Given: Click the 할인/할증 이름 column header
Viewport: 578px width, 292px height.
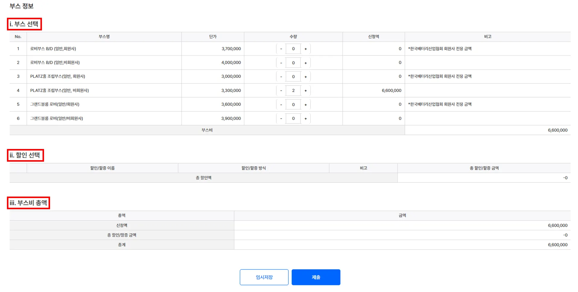Looking at the screenshot, I should (x=102, y=168).
